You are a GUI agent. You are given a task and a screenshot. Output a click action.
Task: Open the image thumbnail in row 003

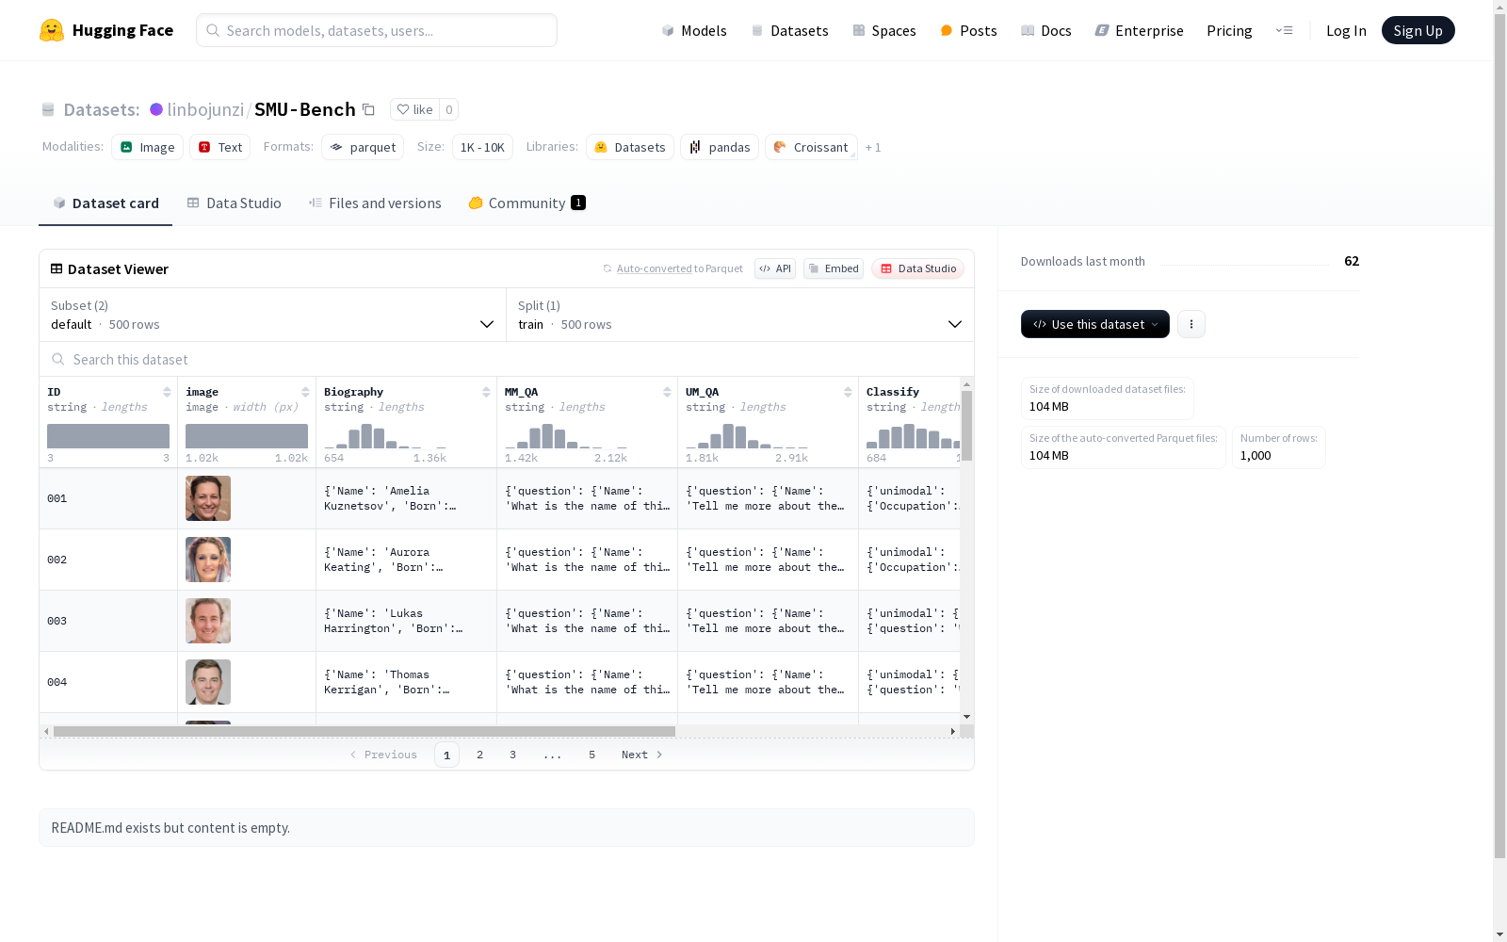pos(208,621)
